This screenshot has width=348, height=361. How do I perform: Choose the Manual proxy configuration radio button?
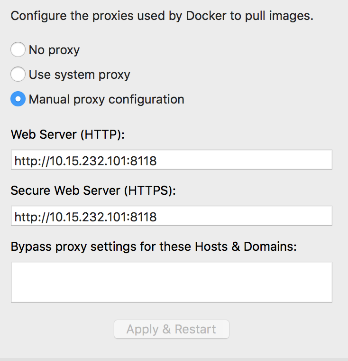[18, 99]
